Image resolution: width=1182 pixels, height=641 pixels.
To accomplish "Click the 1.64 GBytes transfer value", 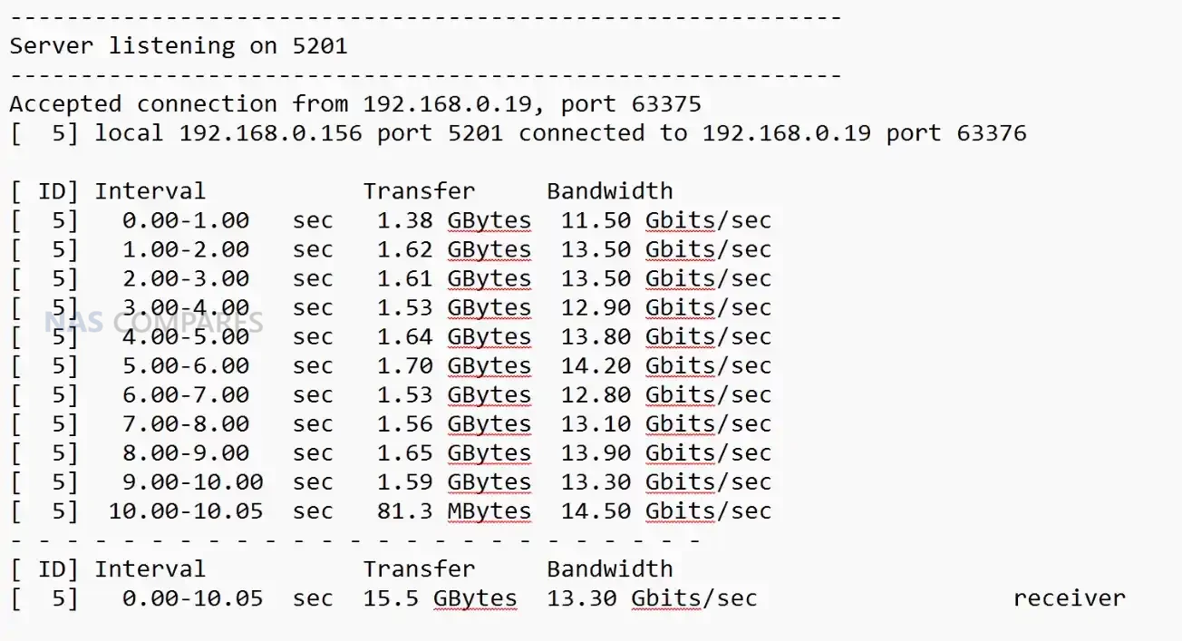I will point(453,336).
